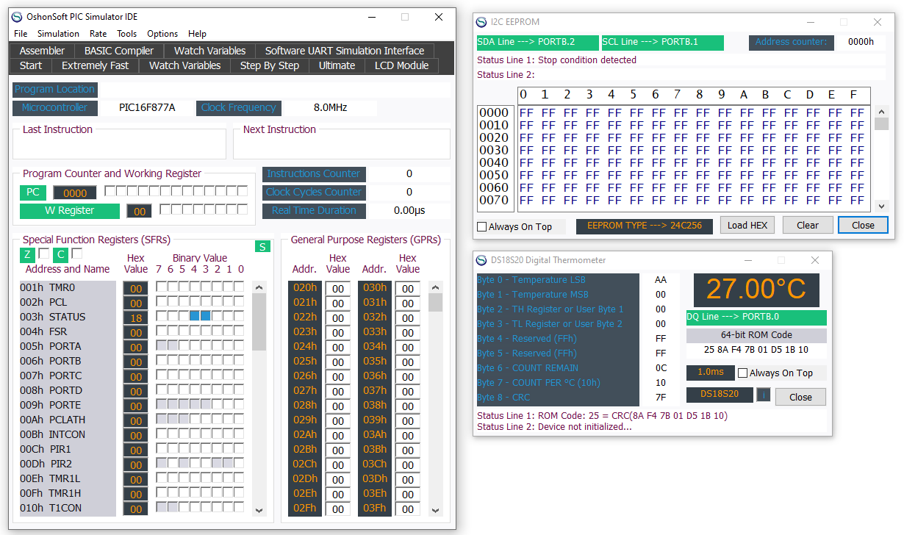
Task: Open the Tools menu
Action: (x=127, y=34)
